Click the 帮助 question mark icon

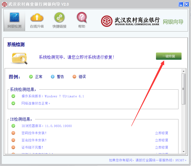coord(82,17)
